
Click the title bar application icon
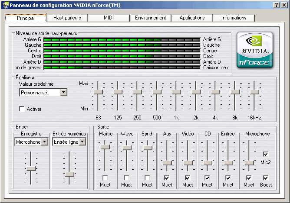point(6,5)
